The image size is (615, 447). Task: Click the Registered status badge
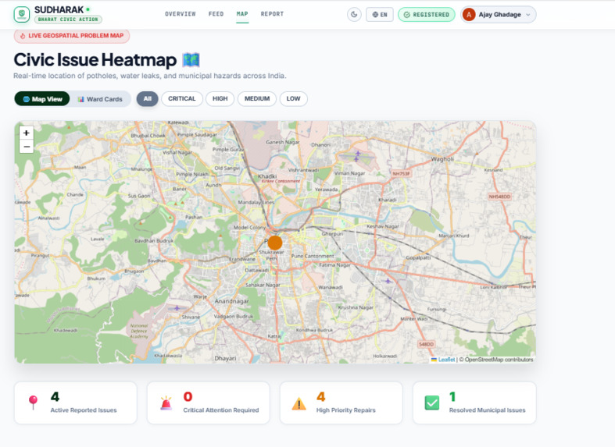click(x=427, y=15)
